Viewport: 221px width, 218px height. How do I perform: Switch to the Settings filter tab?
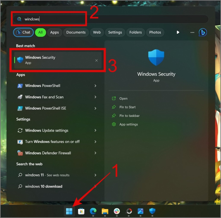coord(115,32)
